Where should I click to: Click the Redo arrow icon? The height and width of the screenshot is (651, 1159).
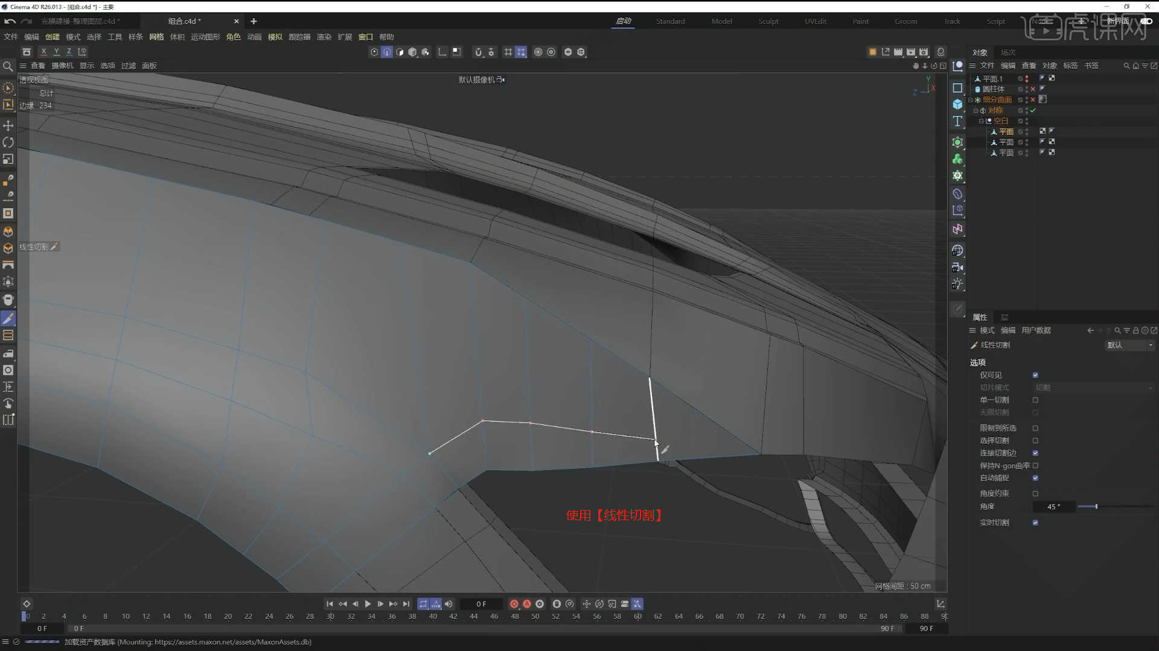(x=26, y=21)
